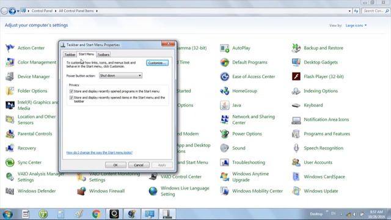Image resolution: width=391 pixels, height=220 pixels.
Task: Click Control Panel in the breadcrumb
Action: click(x=42, y=11)
